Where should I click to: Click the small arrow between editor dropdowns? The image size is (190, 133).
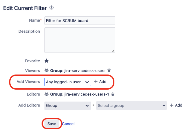click(x=94, y=106)
